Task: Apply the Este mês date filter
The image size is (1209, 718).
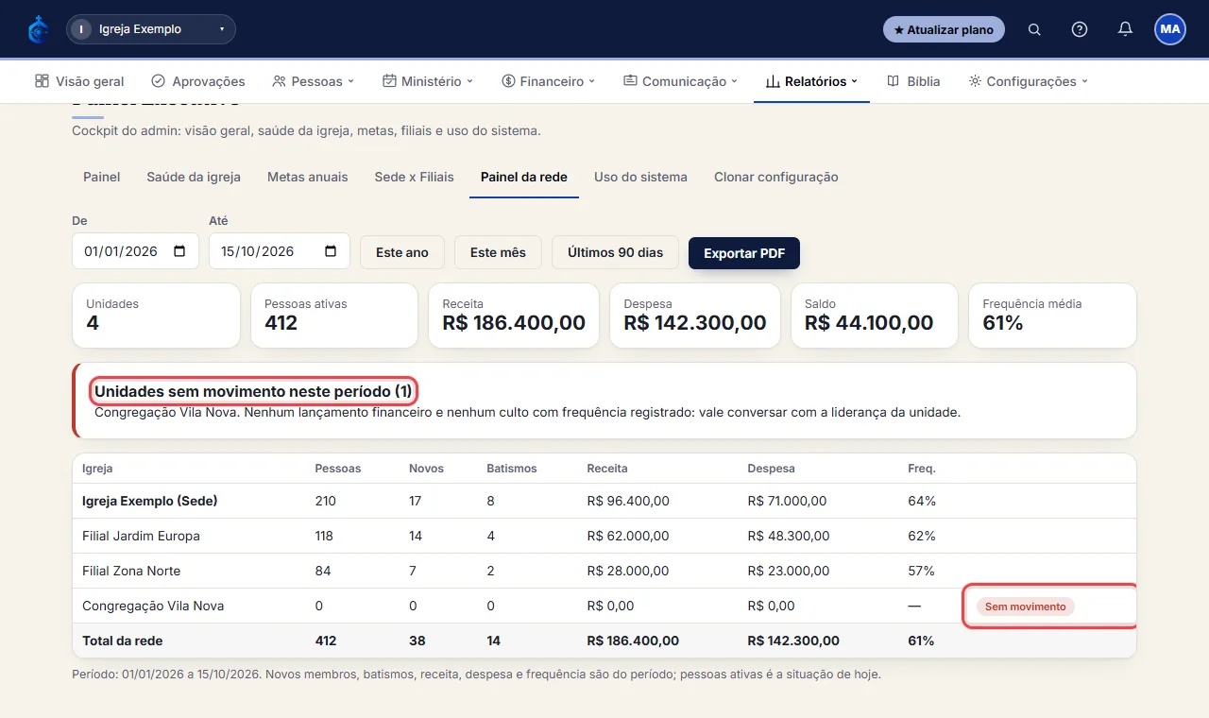Action: [498, 252]
